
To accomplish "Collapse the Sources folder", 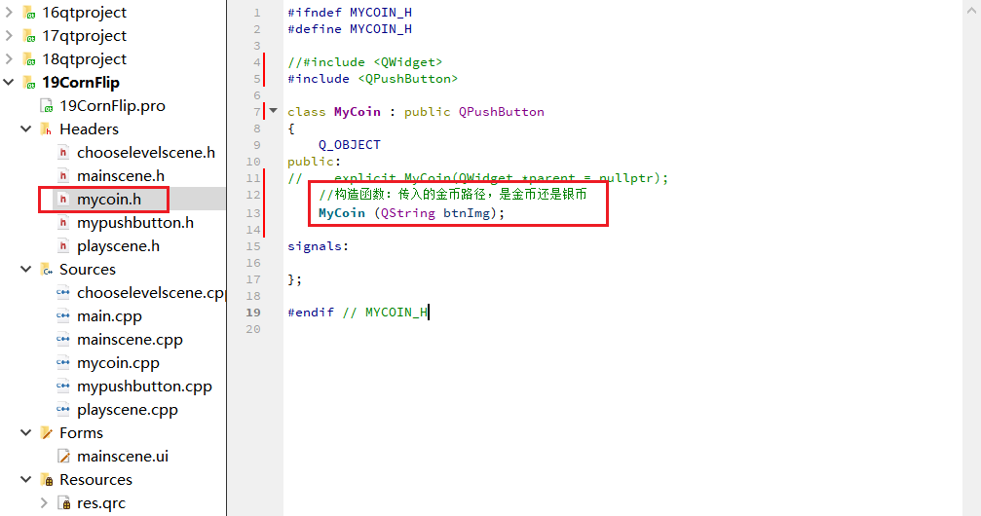I will pyautogui.click(x=26, y=269).
